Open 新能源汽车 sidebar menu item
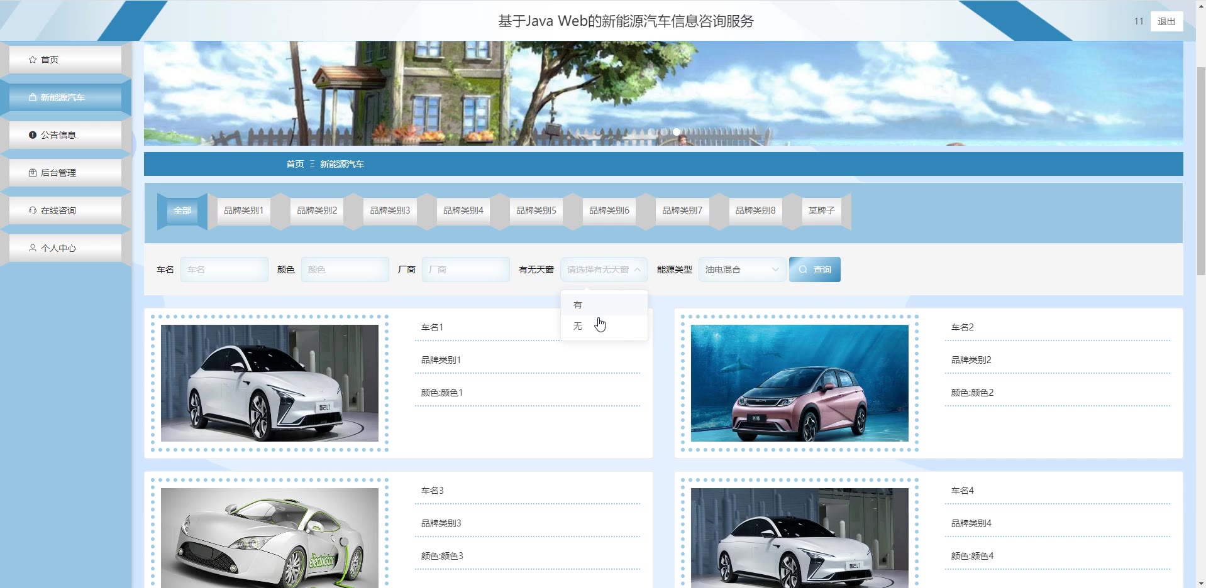Image resolution: width=1206 pixels, height=588 pixels. 65,97
